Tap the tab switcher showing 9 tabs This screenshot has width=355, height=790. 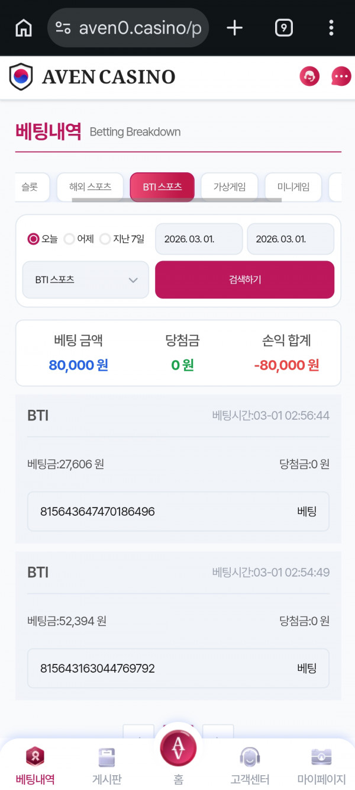[x=283, y=27]
